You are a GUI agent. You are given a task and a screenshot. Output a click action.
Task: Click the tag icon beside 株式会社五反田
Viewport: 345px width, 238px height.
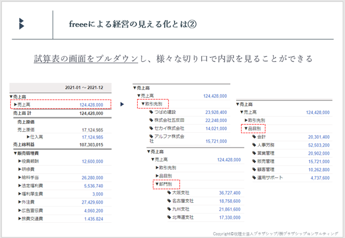click(151, 120)
